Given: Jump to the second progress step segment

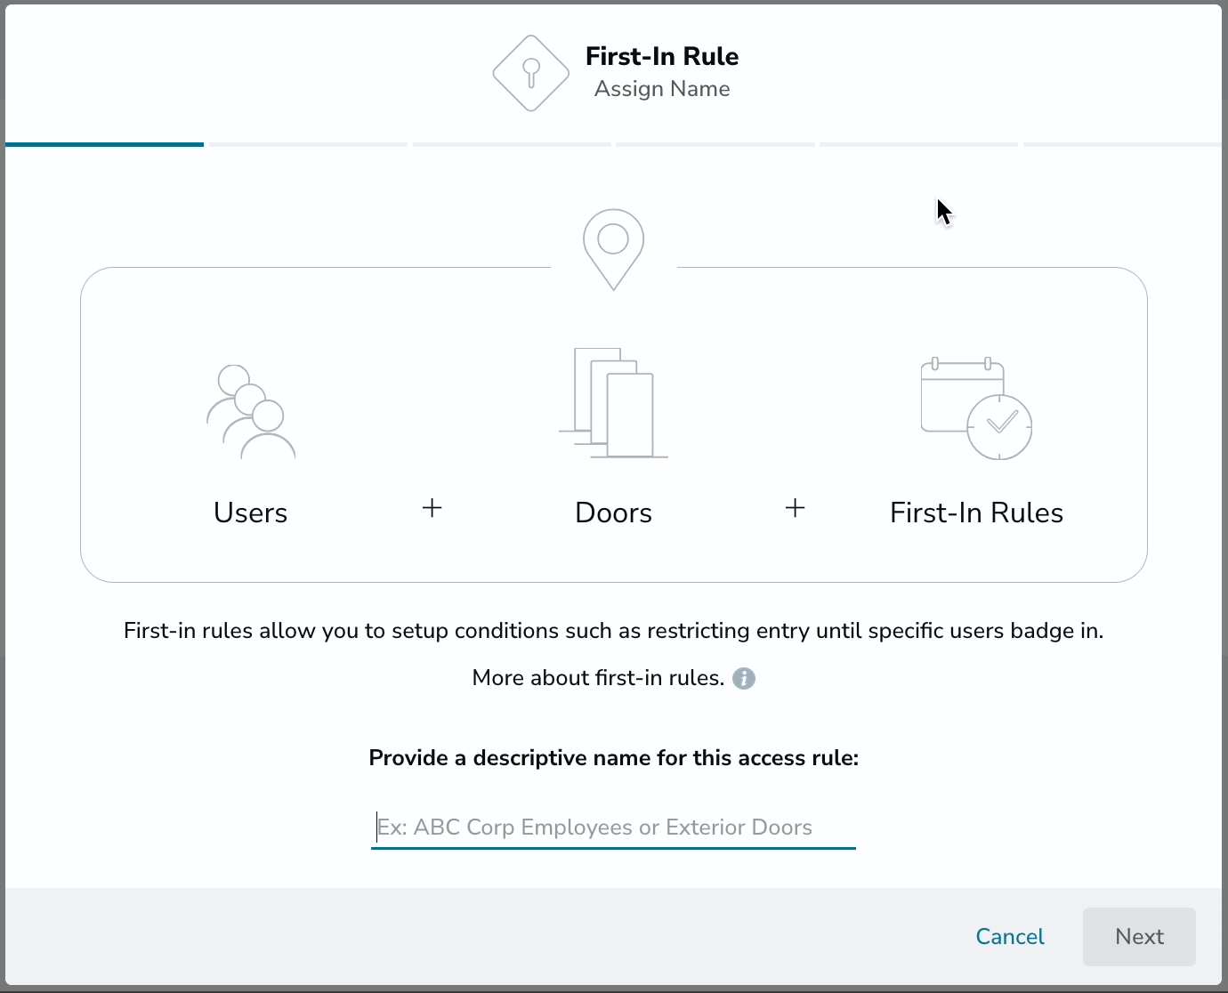Looking at the screenshot, I should 308,144.
